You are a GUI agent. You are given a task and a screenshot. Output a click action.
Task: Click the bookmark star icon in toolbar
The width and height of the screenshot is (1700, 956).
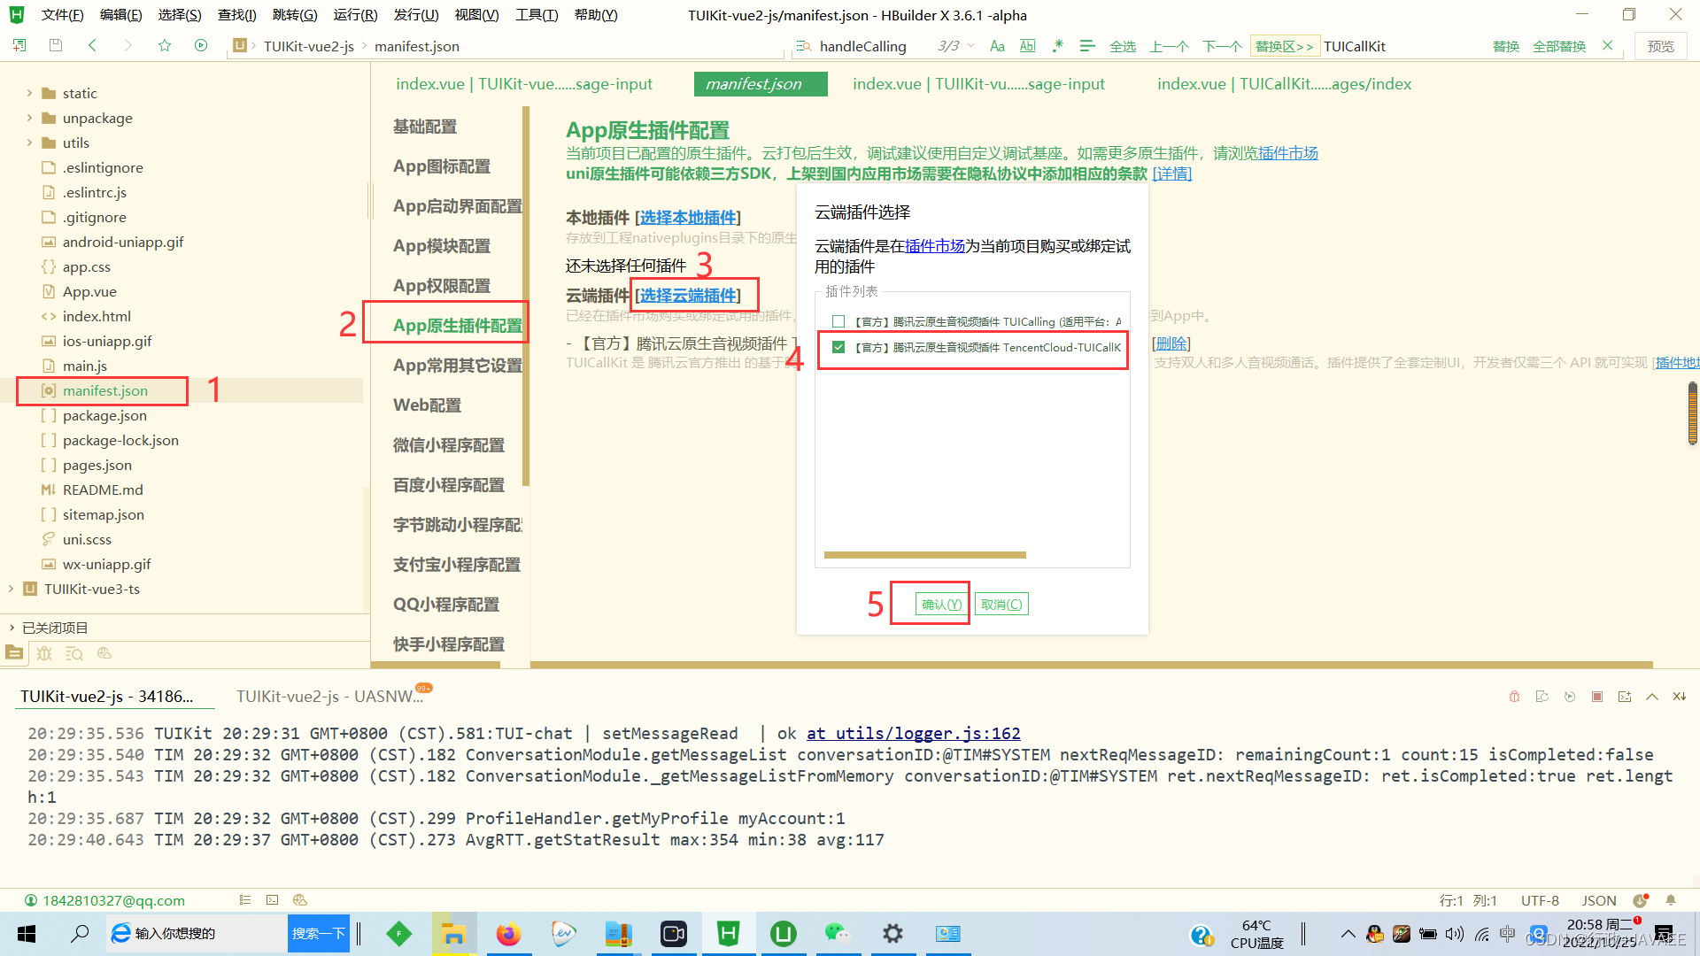click(x=165, y=45)
